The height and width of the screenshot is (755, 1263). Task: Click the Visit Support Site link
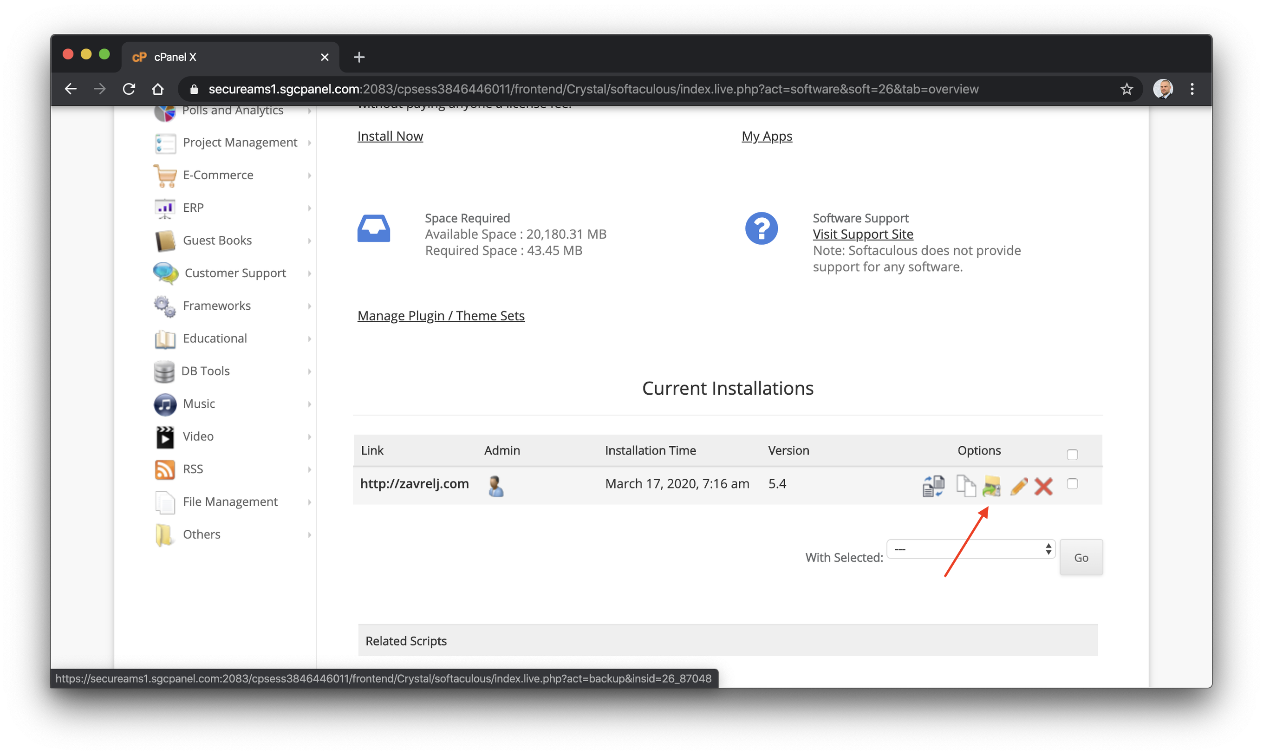863,234
